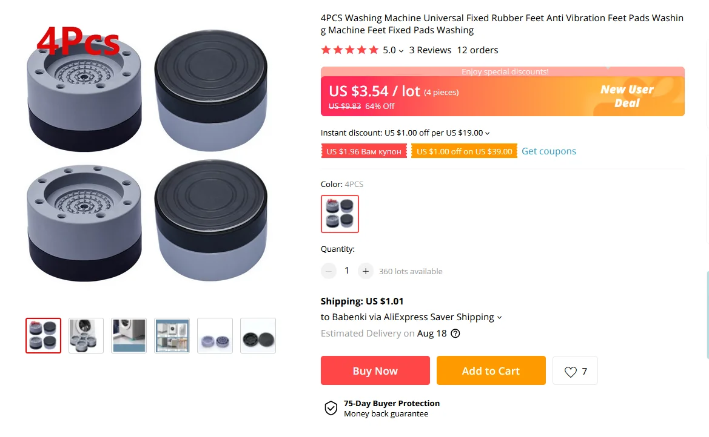
Task: Click the Buy Now button
Action: [375, 370]
